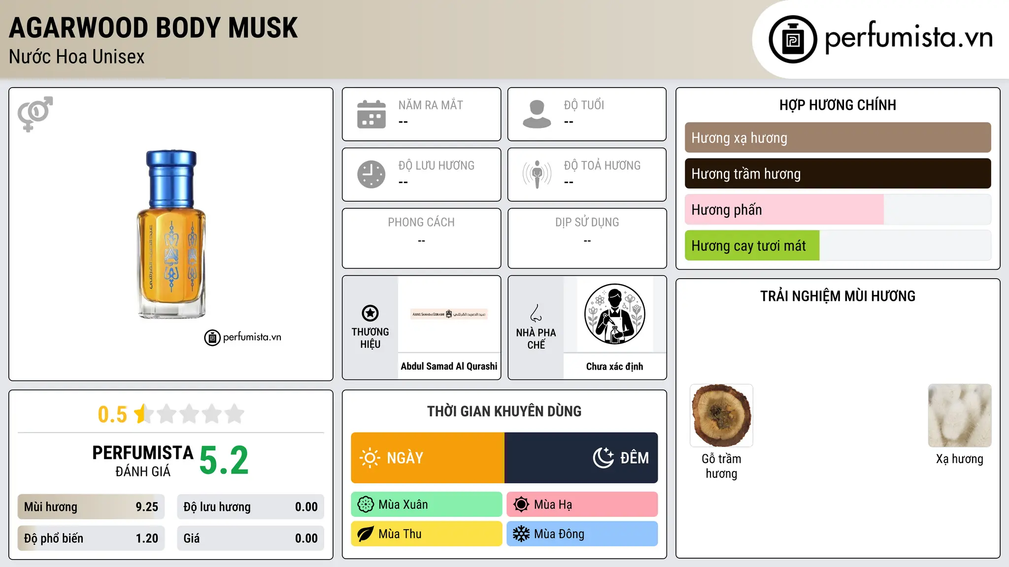Click the 0.5 user rating value

(112, 414)
